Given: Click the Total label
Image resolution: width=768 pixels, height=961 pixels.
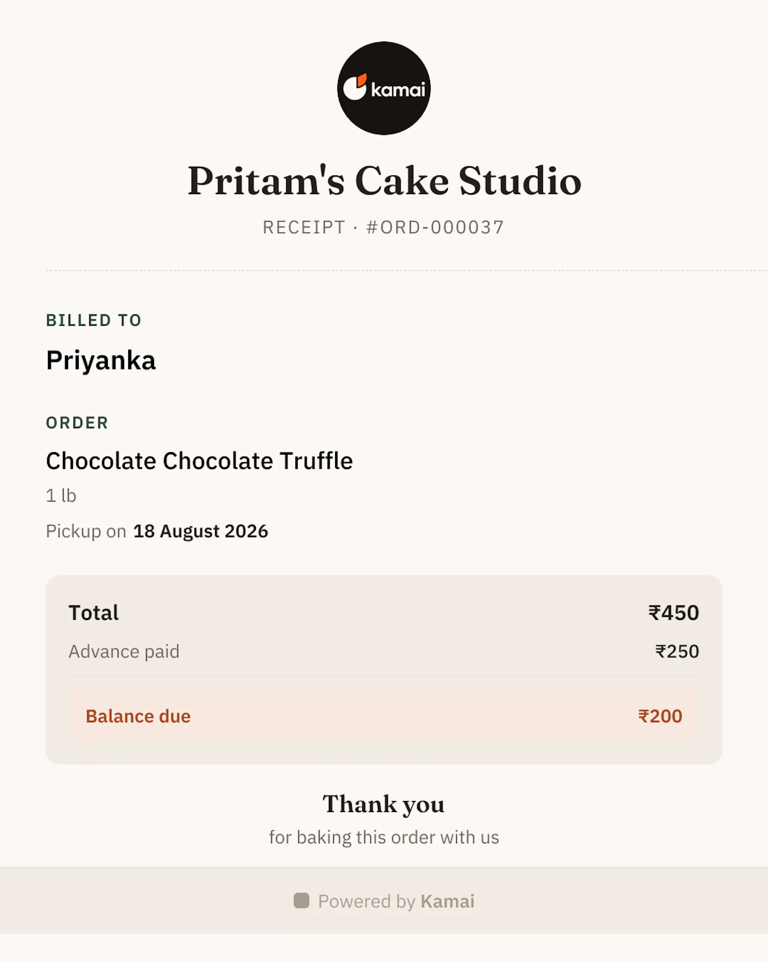Looking at the screenshot, I should (x=94, y=613).
